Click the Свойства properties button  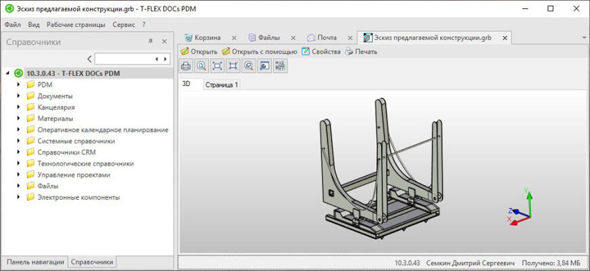[x=321, y=51]
